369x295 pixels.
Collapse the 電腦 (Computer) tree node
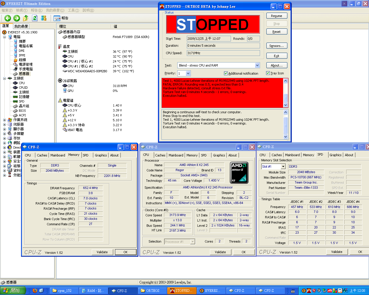4,37
